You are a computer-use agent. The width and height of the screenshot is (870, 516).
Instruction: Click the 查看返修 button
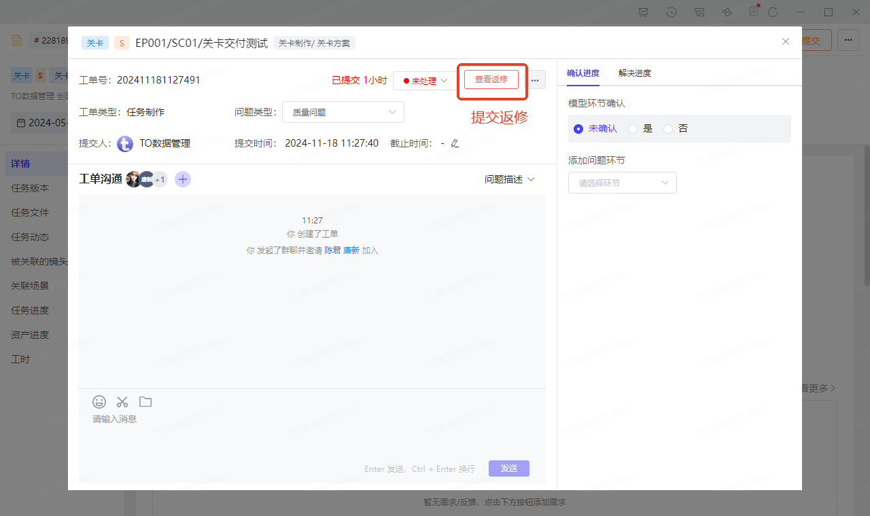tap(491, 79)
